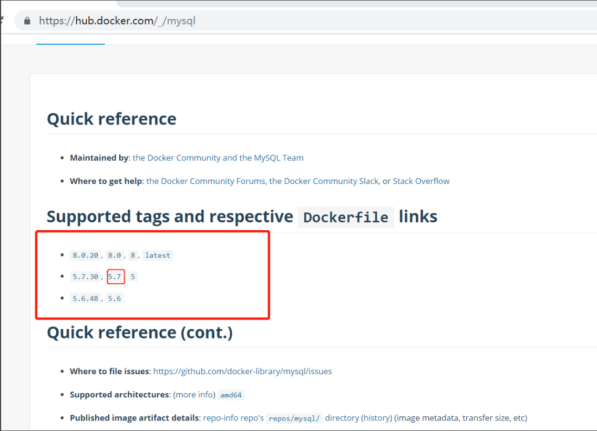Select the latest tag link
The height and width of the screenshot is (431, 597).
[x=158, y=255]
